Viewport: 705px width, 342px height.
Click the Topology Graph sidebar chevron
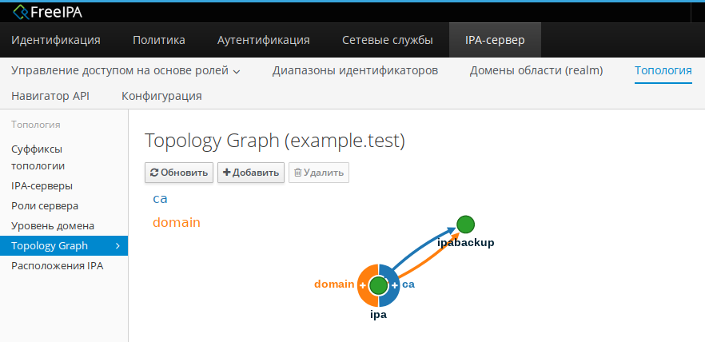117,245
